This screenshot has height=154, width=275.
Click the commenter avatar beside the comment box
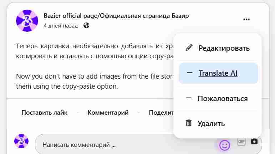(x=21, y=141)
